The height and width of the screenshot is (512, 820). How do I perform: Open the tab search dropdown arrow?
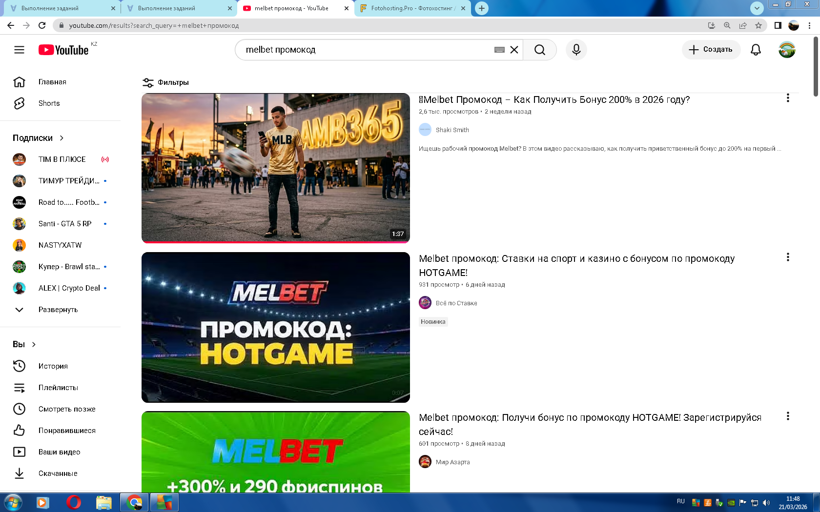point(757,8)
